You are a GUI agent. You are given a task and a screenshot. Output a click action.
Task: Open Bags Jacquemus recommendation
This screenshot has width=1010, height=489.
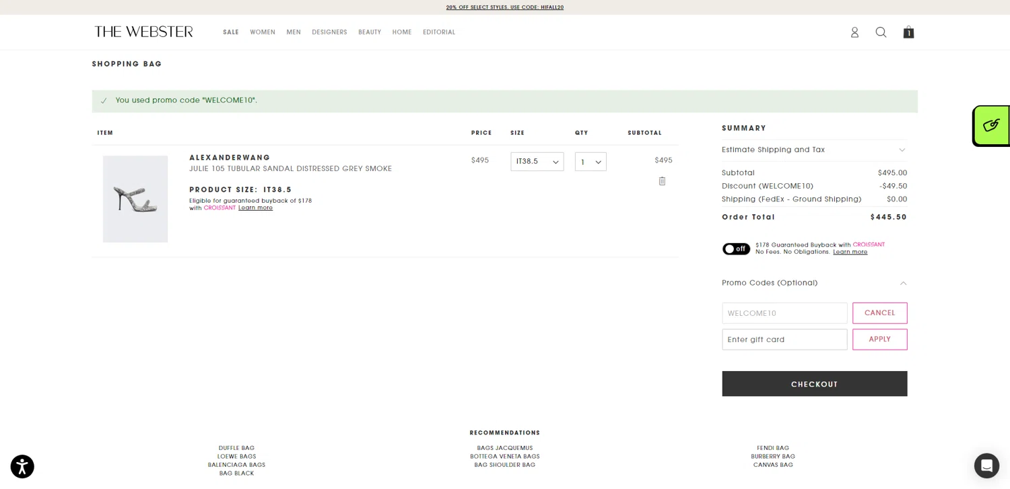(x=505, y=448)
